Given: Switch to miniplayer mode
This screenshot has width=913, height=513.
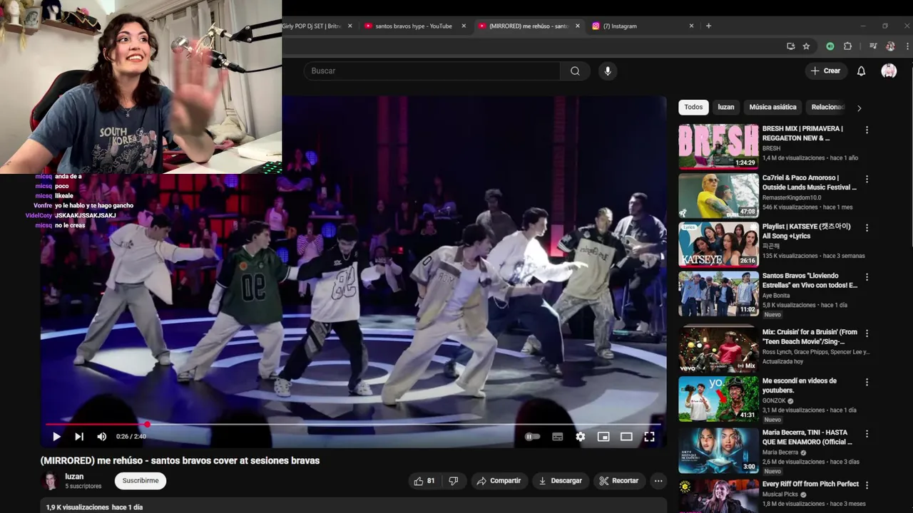Looking at the screenshot, I should 603,437.
